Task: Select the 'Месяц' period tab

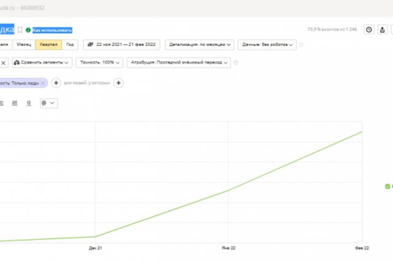Action: (x=24, y=45)
